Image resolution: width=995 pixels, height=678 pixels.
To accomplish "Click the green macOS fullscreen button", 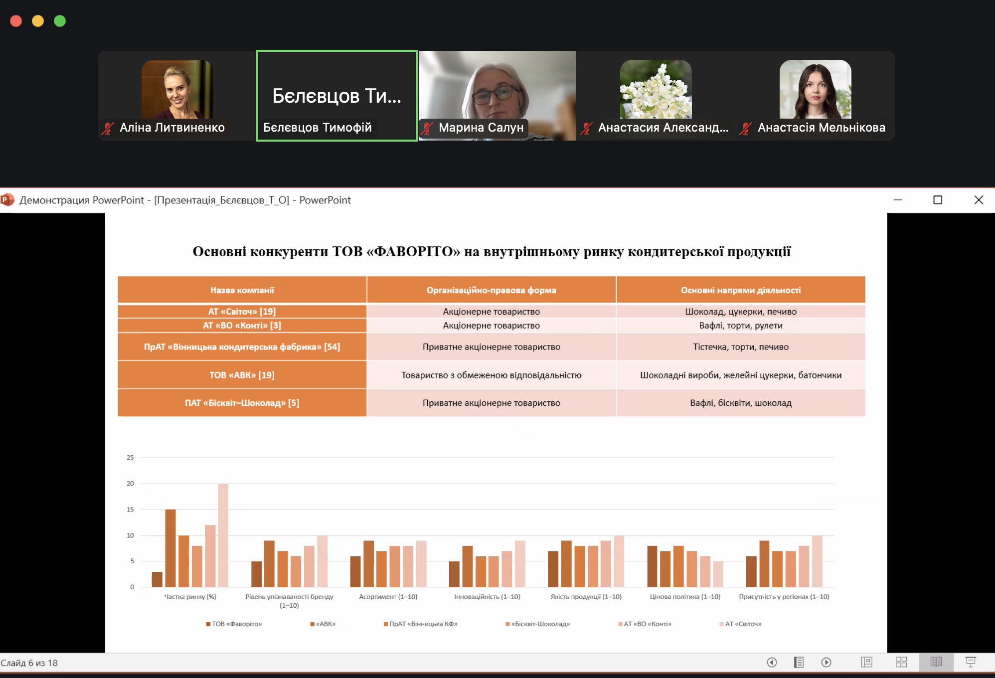I will click(x=60, y=21).
